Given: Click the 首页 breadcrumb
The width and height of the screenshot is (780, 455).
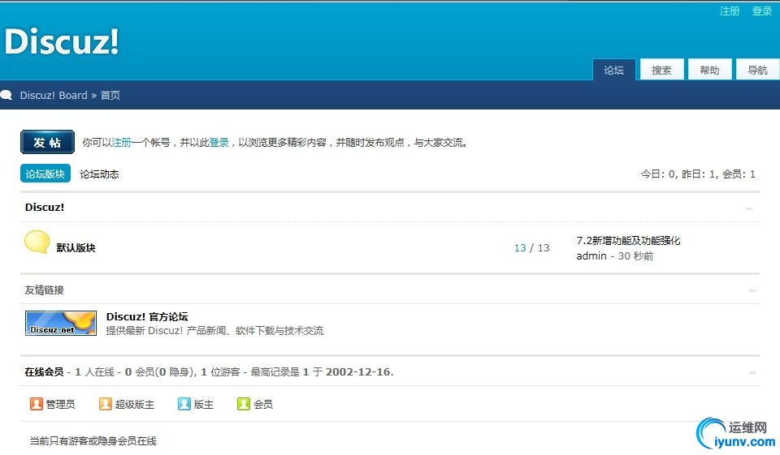Looking at the screenshot, I should click(110, 95).
